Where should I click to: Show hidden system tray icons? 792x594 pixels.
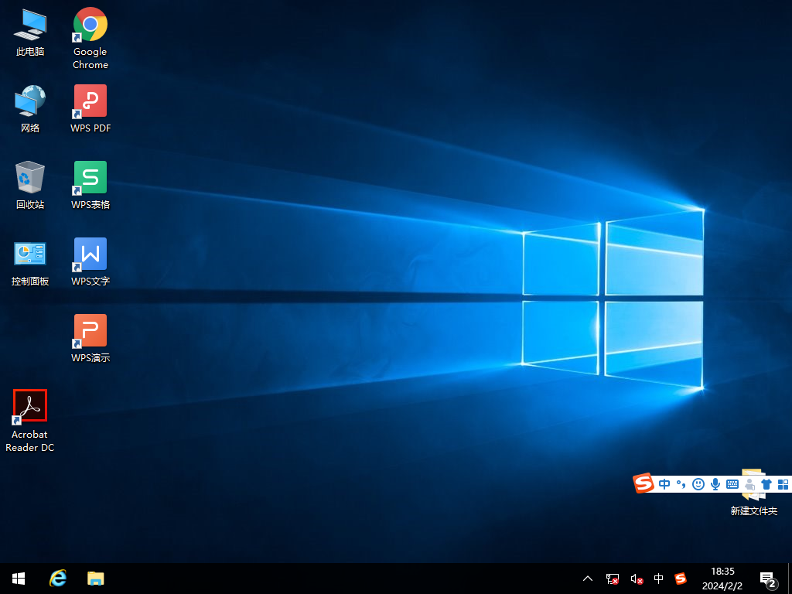(x=588, y=579)
